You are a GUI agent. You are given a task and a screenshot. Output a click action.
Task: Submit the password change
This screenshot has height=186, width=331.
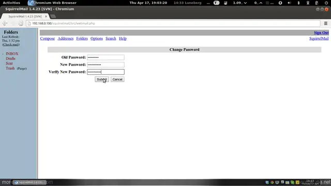(102, 79)
